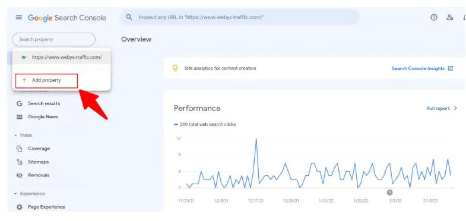
Task: Click the Overview page heading
Action: coord(136,39)
